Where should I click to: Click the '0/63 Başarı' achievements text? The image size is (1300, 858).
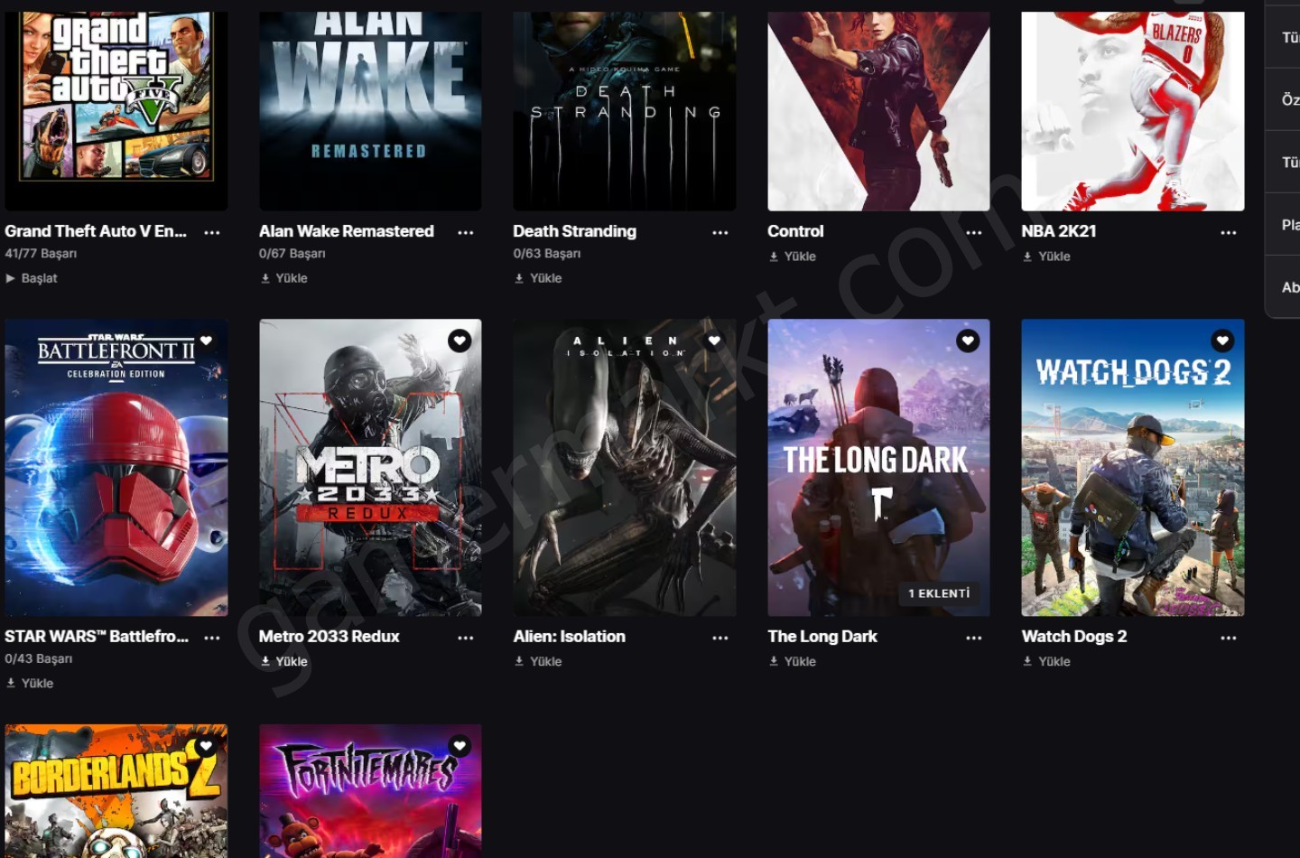(547, 254)
